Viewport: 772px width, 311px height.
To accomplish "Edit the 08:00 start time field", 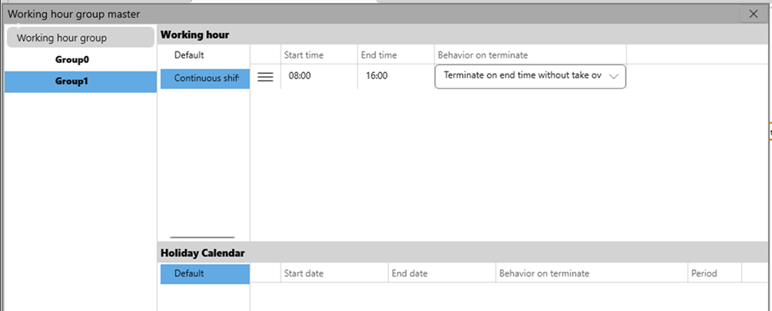I will pos(300,77).
